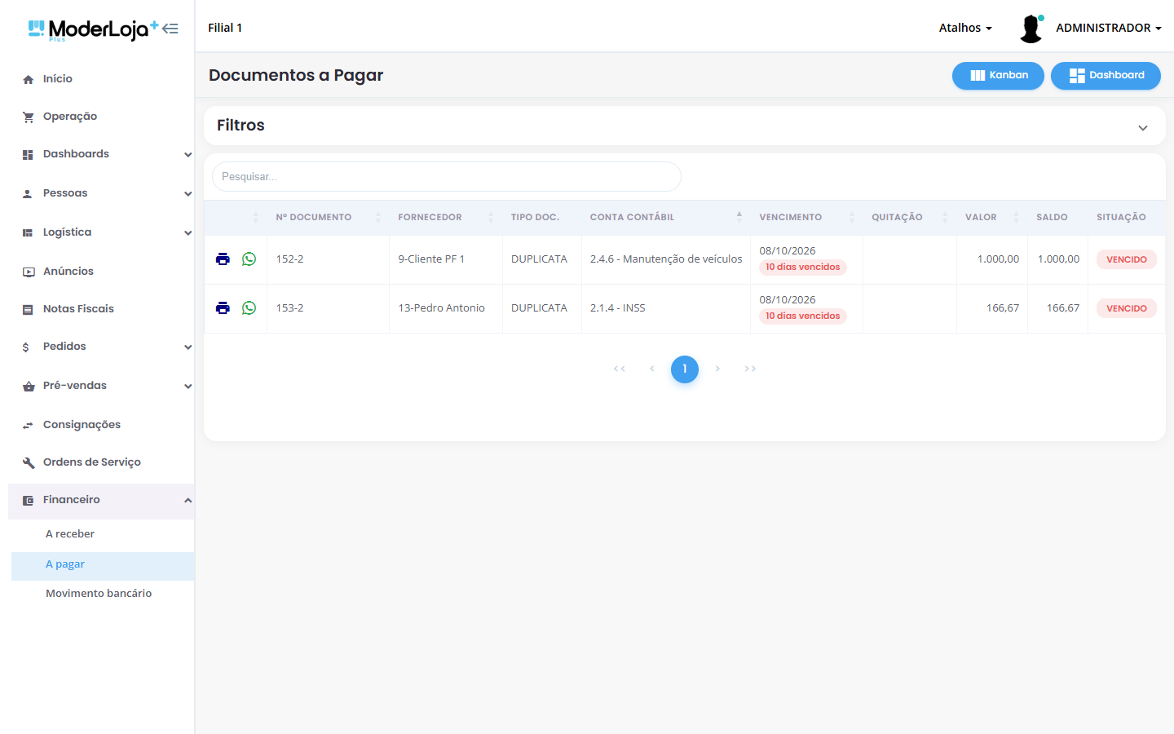Sort by FORNECEDOR column header
This screenshot has height=734, width=1174.
(446, 218)
